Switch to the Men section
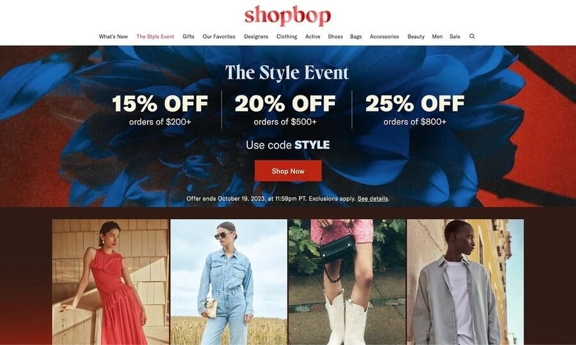Screen dimensions: 576x345 (437, 36)
